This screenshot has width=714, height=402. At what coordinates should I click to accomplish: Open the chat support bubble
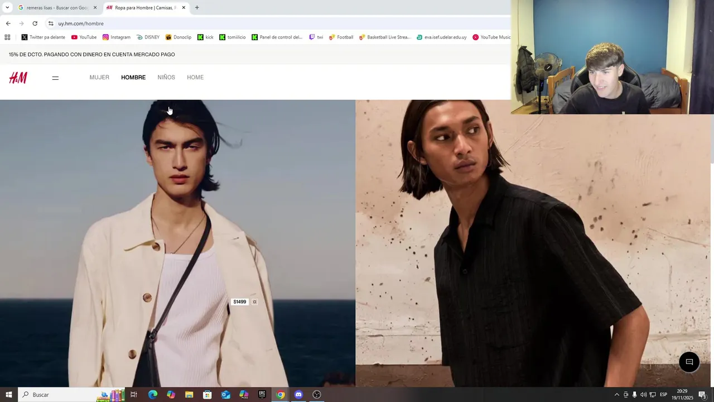coord(689,362)
